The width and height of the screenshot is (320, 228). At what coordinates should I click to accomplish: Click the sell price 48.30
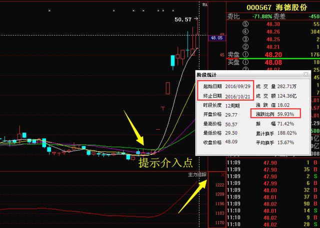click(273, 24)
